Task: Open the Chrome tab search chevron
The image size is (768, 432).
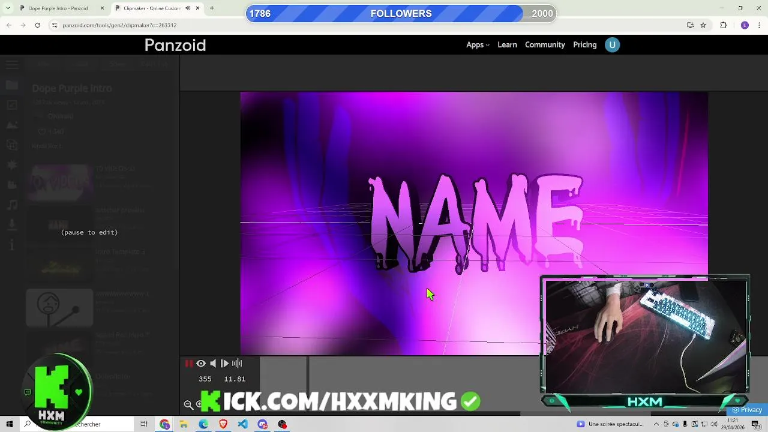Action: point(8,8)
